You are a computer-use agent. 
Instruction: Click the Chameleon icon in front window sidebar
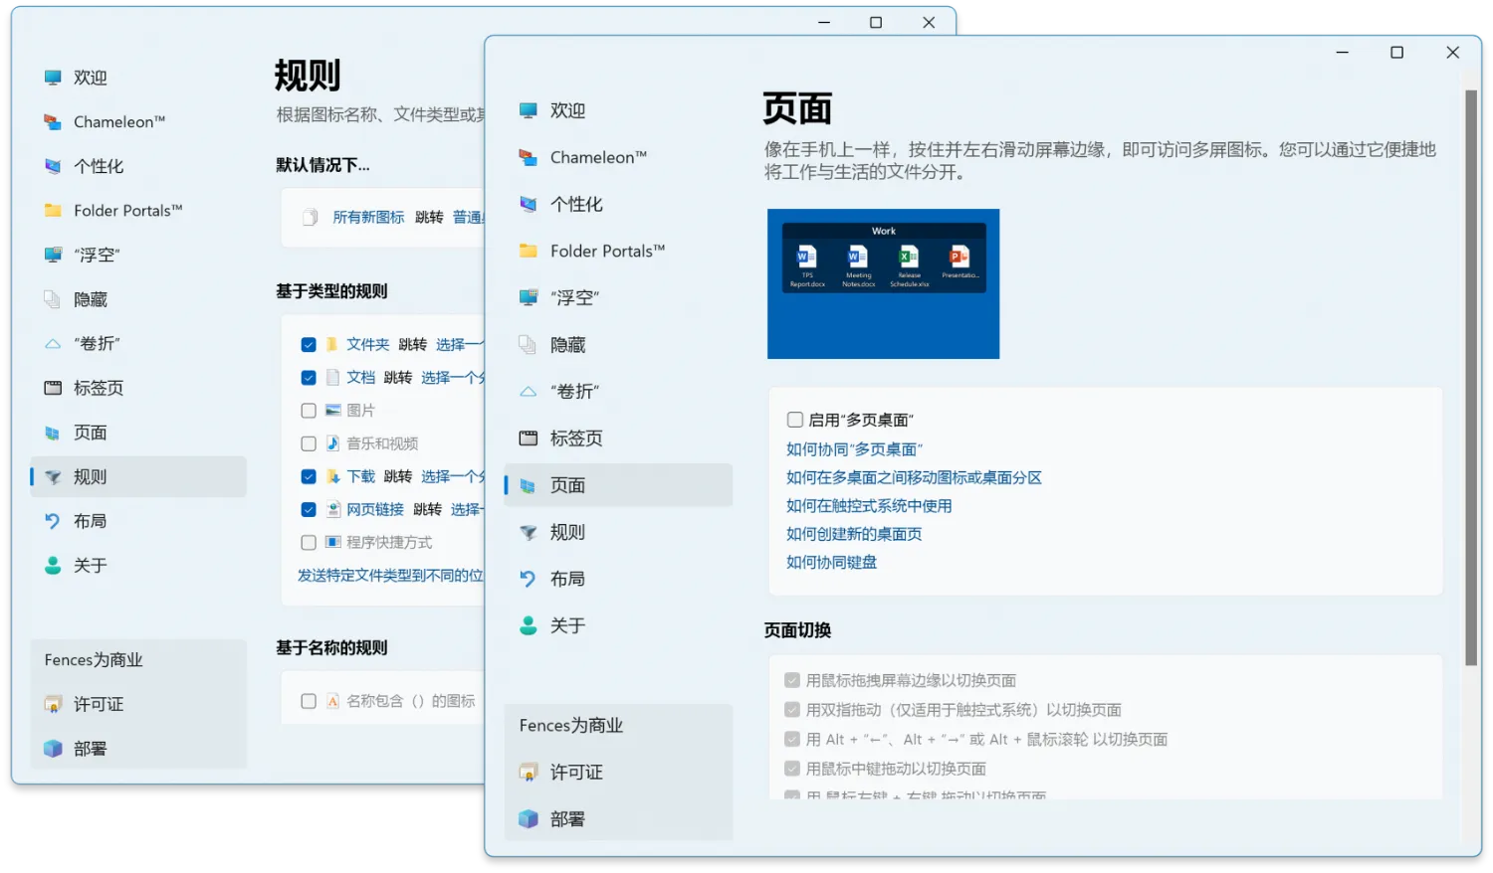click(528, 157)
